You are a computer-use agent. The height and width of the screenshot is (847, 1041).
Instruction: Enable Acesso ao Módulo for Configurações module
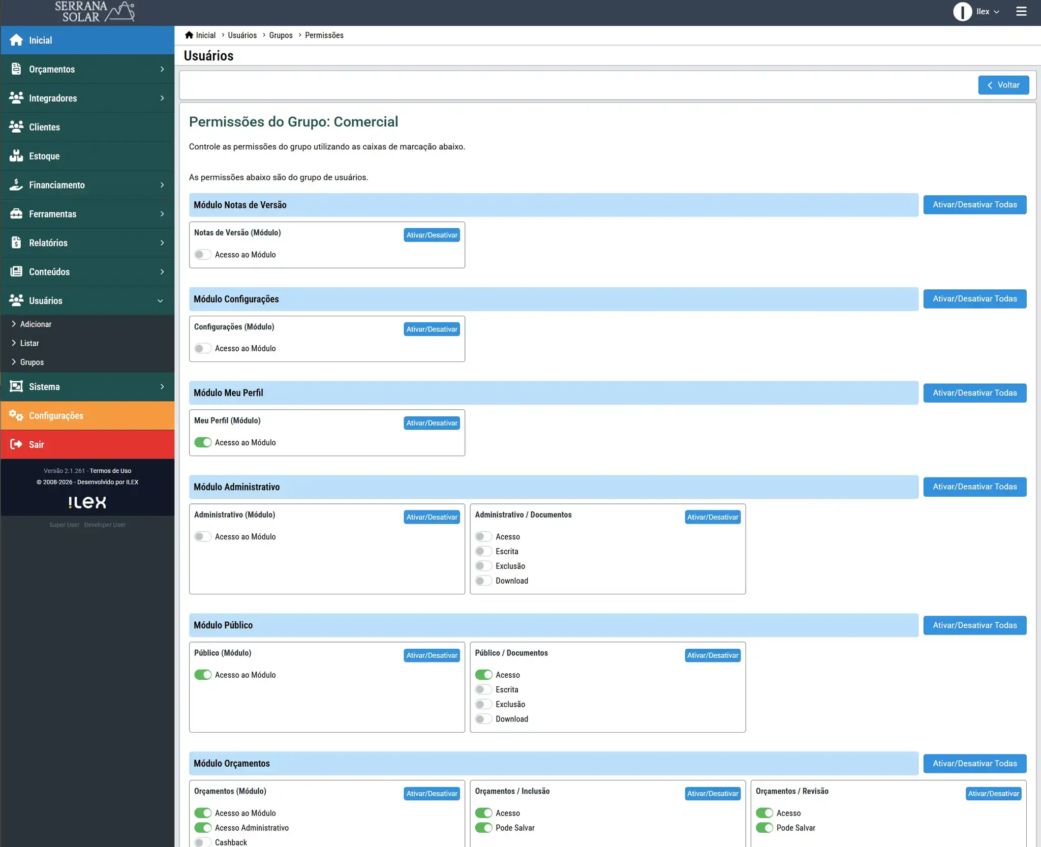tap(202, 348)
